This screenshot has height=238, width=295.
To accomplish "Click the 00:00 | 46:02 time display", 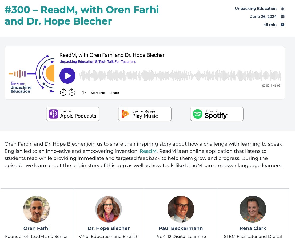I will (271, 85).
